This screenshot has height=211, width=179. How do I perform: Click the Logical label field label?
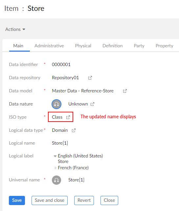pyautogui.click(x=21, y=156)
